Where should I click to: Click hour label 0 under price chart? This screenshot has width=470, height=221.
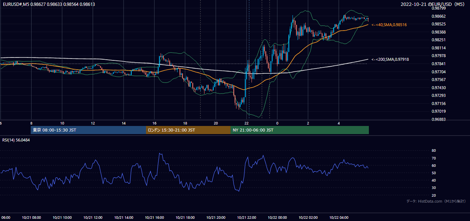(277, 123)
